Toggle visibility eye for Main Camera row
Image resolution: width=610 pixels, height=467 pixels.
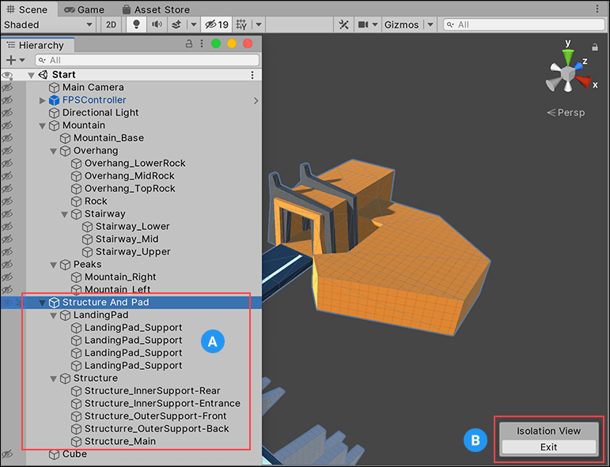(8, 88)
